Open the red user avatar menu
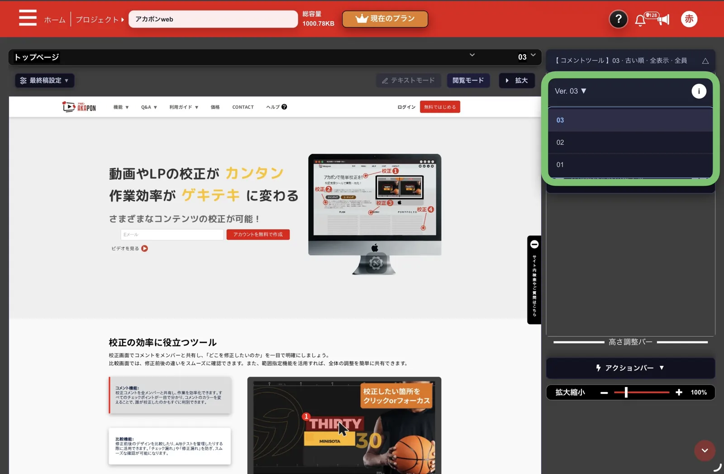This screenshot has width=724, height=474. click(689, 19)
